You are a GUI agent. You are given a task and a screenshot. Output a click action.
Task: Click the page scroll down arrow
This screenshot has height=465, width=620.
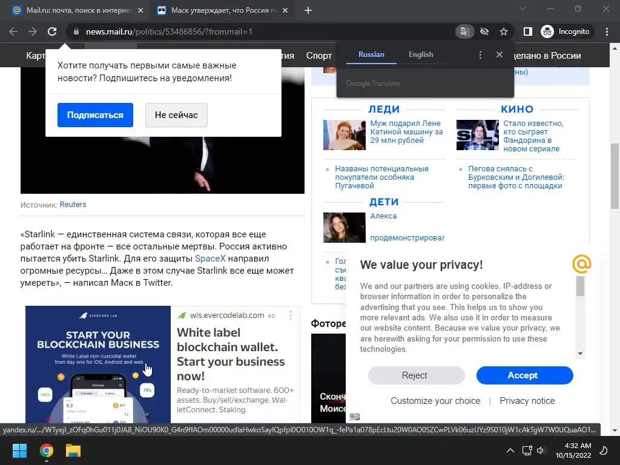coord(615,430)
